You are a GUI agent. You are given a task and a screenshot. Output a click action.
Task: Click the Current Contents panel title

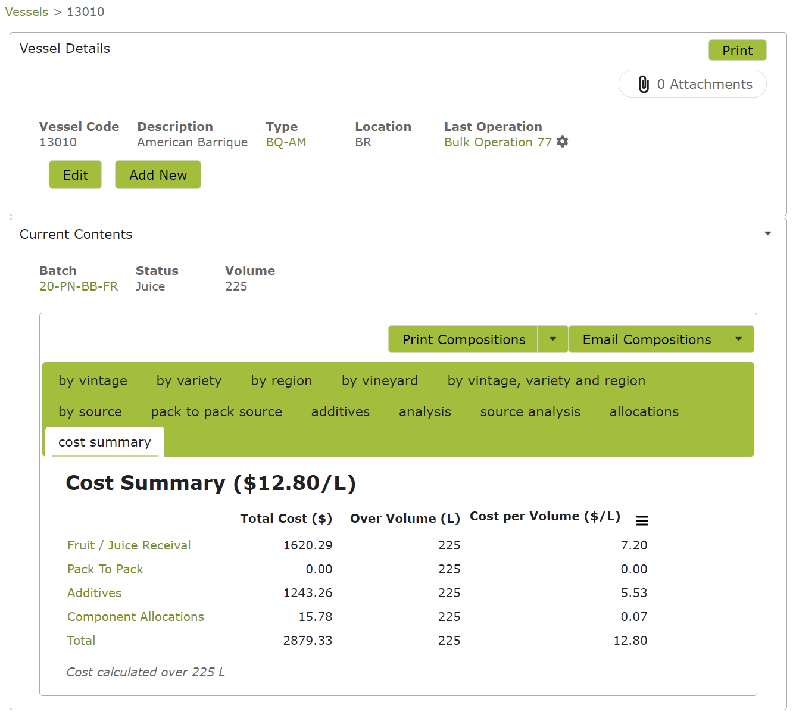point(76,234)
